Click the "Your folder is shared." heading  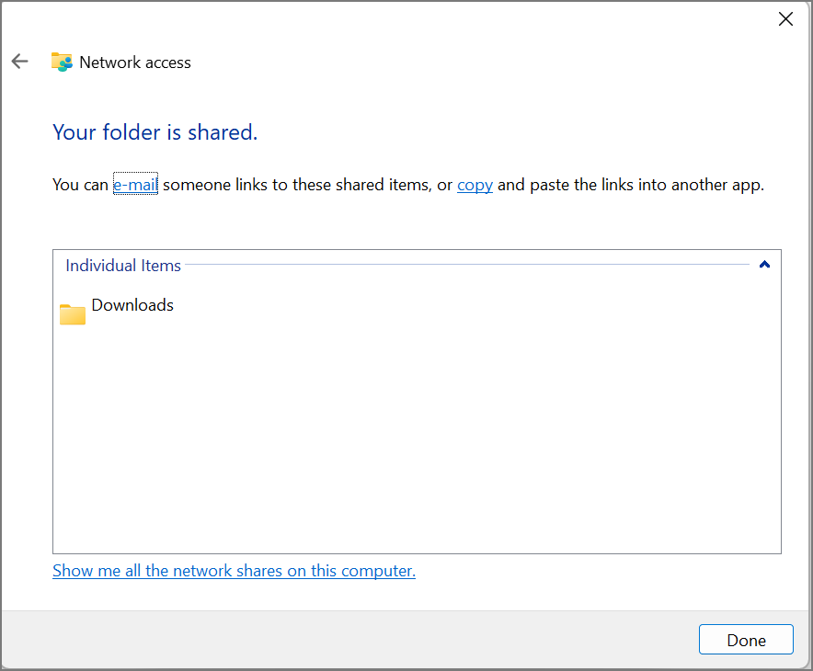pos(155,132)
